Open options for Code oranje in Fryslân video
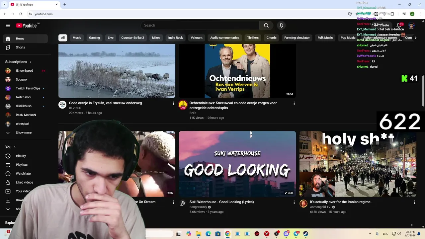This screenshot has width=425, height=239. (173, 104)
